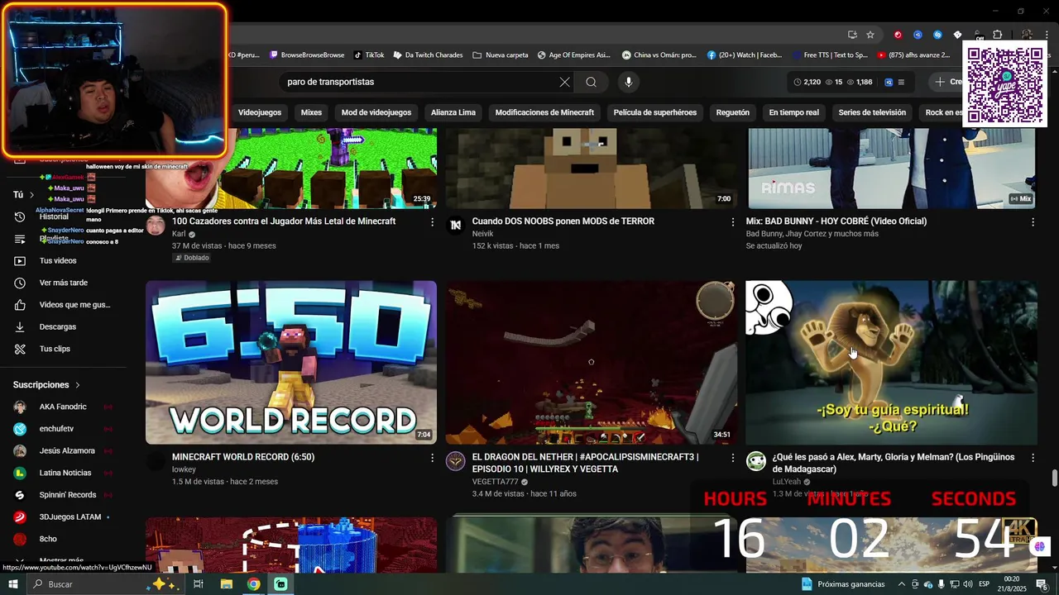Select Modificaciones de Minecraft chip

tap(544, 112)
